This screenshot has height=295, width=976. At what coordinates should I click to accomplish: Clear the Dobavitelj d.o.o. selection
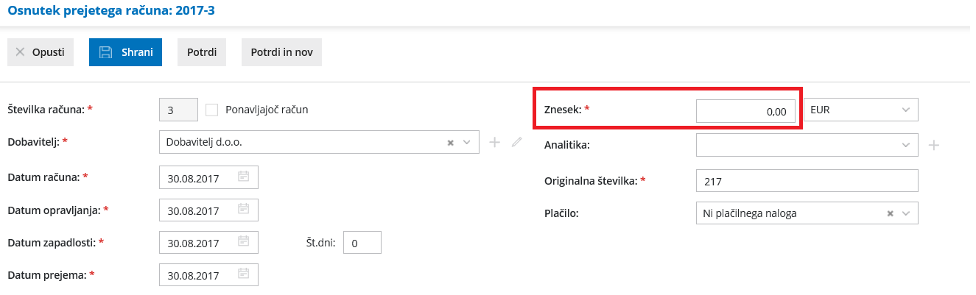pos(450,143)
